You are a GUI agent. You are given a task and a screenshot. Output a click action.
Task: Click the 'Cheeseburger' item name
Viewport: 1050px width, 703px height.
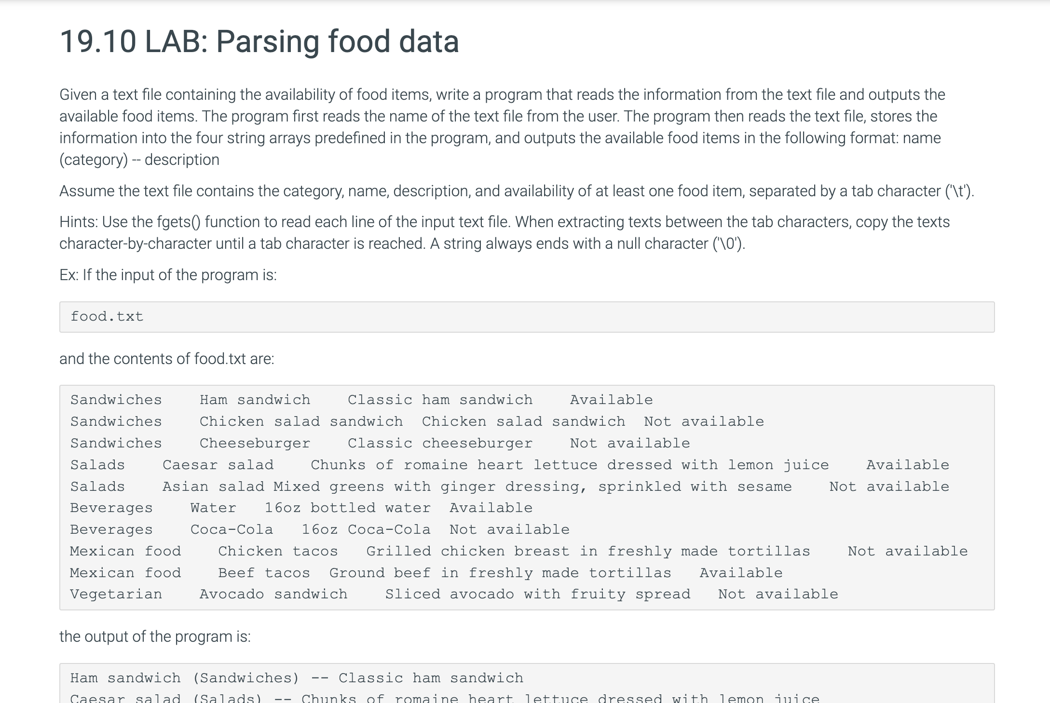255,444
